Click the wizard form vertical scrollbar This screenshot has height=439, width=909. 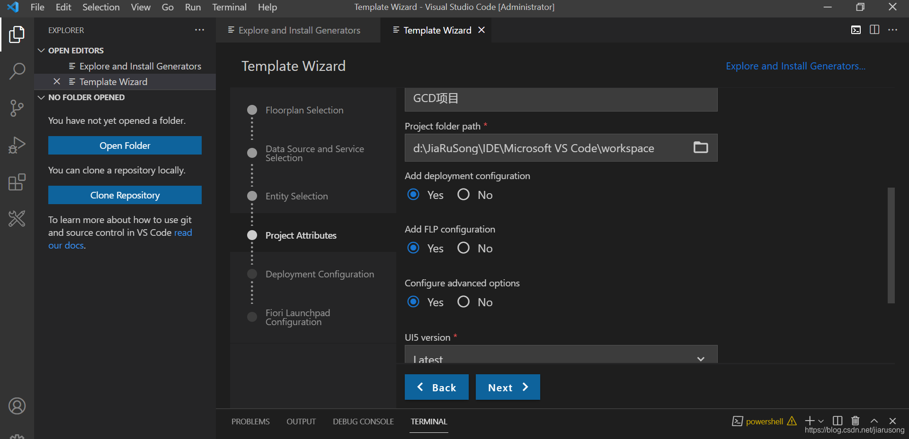coord(891,245)
